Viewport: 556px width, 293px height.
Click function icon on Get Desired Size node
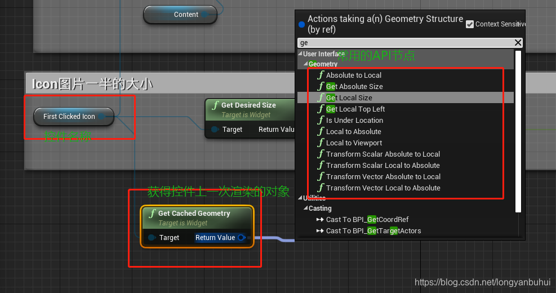pos(216,105)
